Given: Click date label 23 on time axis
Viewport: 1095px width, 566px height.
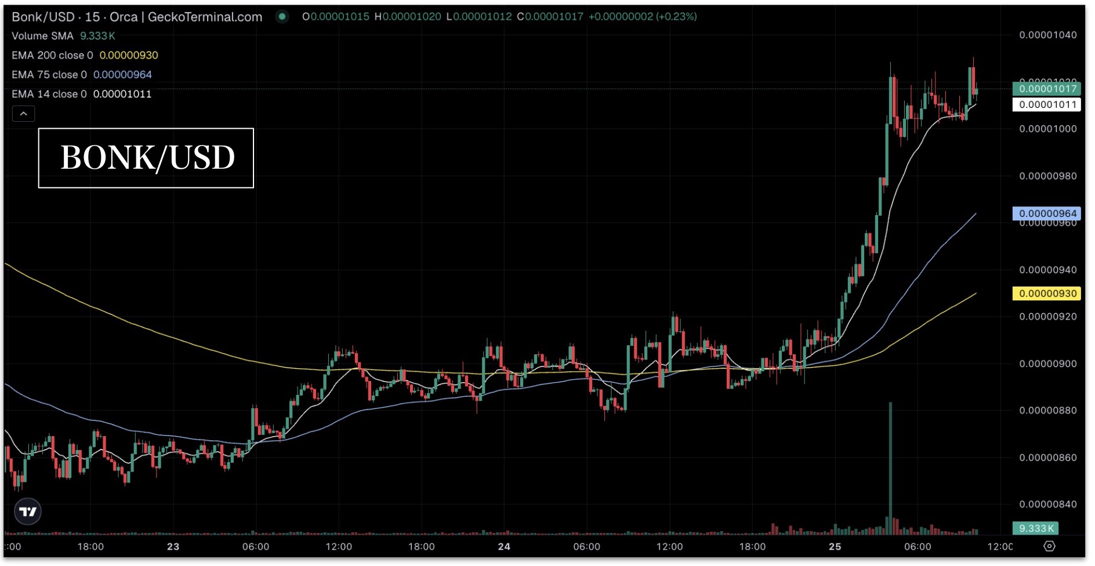Looking at the screenshot, I should tap(173, 546).
